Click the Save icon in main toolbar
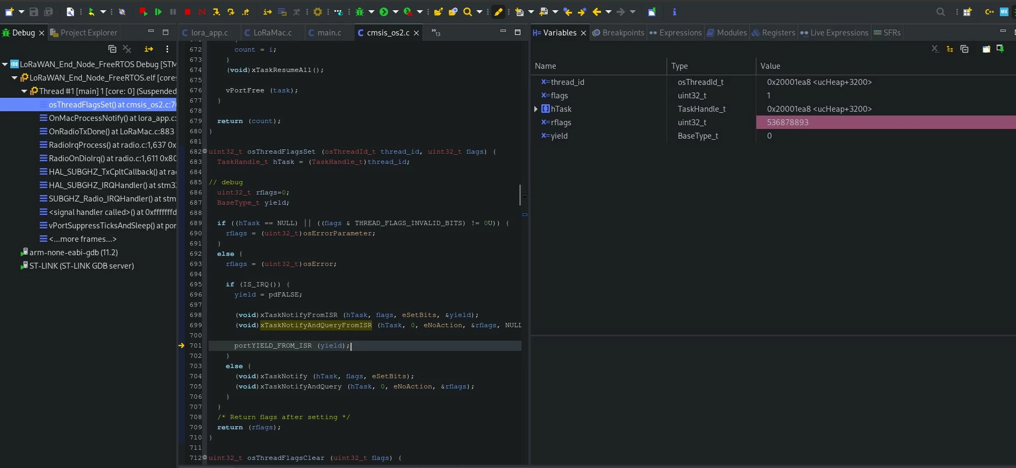Screen dimensions: 1016x468 coord(34,11)
